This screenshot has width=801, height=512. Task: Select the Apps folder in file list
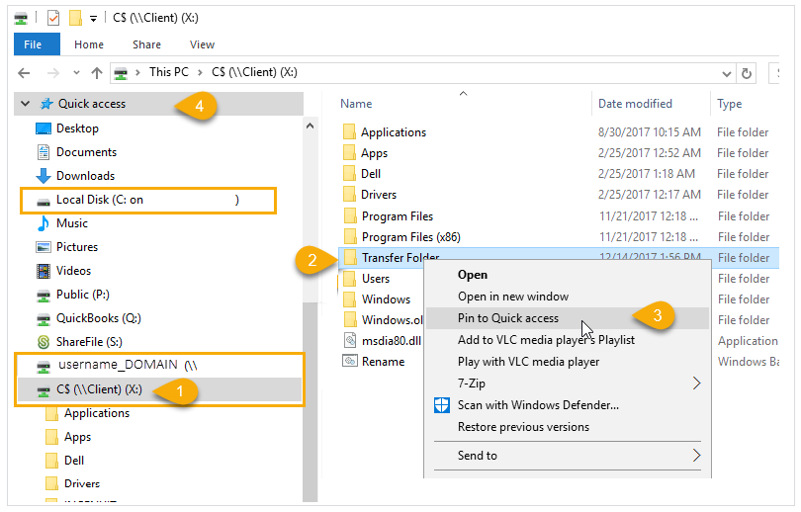(x=374, y=153)
